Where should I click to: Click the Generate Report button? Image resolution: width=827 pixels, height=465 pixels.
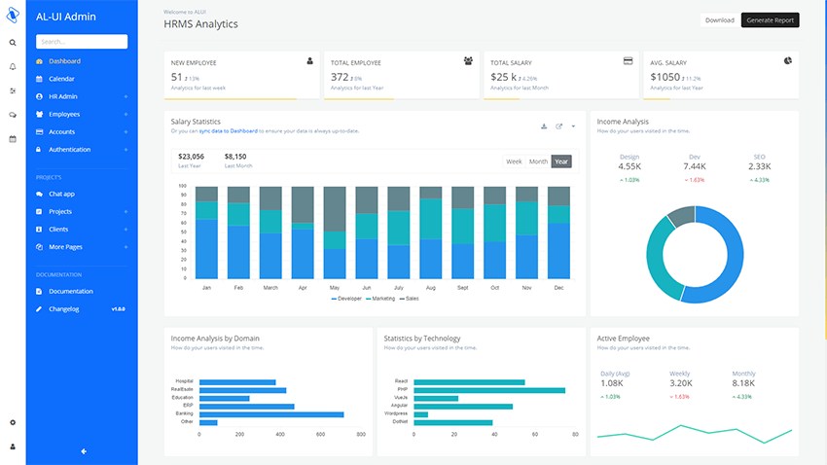(x=770, y=19)
